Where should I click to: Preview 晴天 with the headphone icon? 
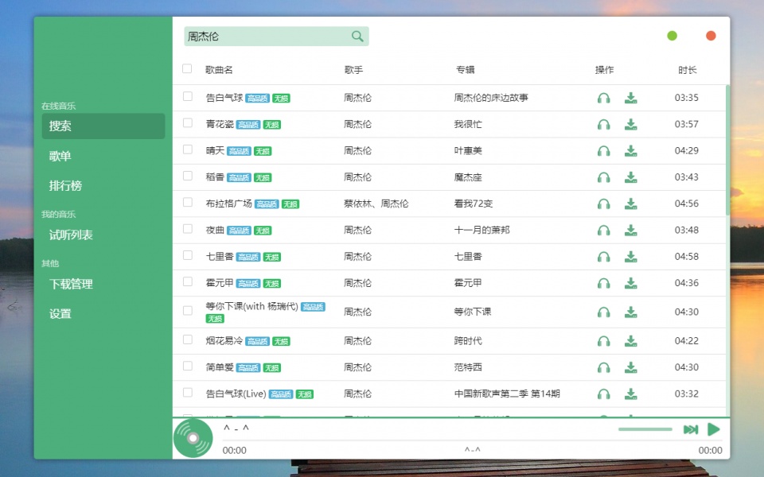pyautogui.click(x=603, y=151)
